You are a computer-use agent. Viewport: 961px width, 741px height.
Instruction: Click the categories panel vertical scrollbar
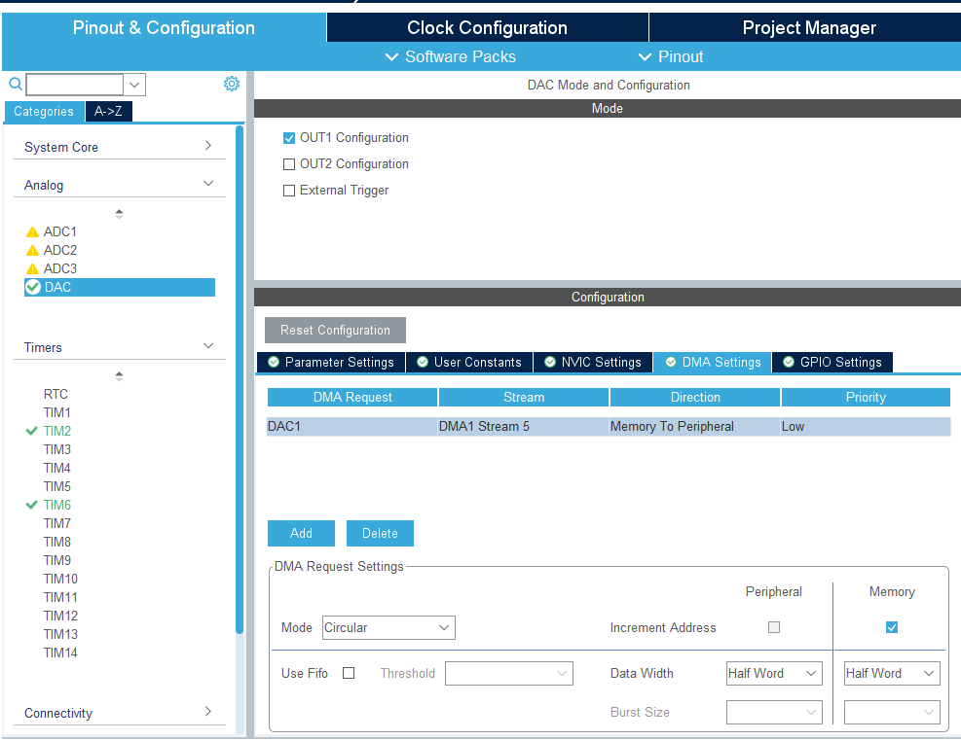pos(240,379)
